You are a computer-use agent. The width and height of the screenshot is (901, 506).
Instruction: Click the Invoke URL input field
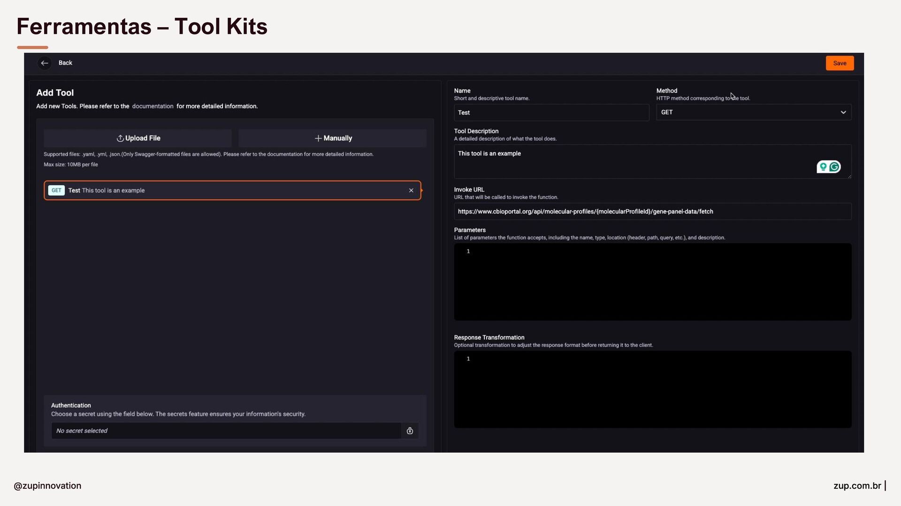[652, 212]
